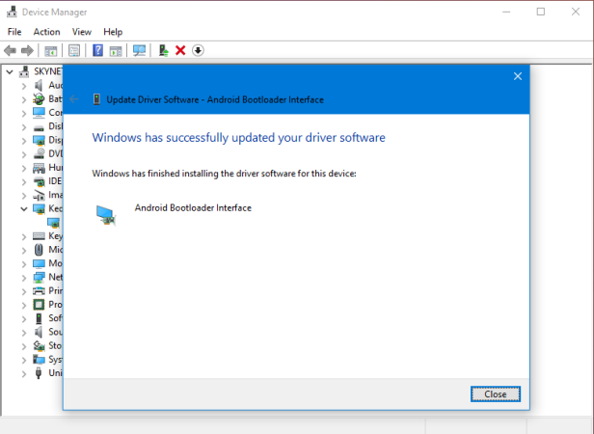Click the Close button in driver dialog

pos(496,394)
